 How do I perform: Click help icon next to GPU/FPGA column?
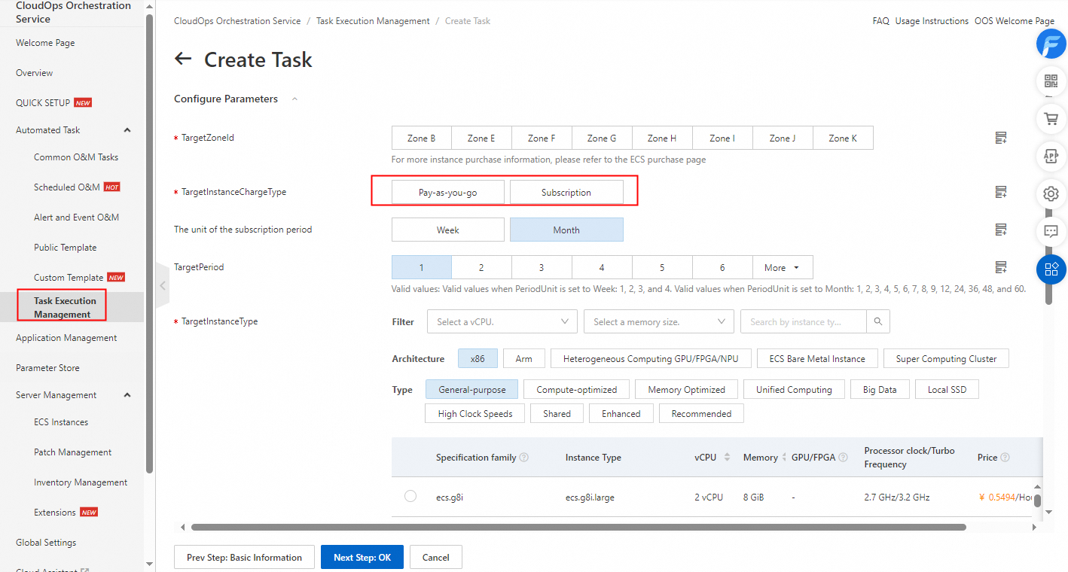tap(844, 458)
